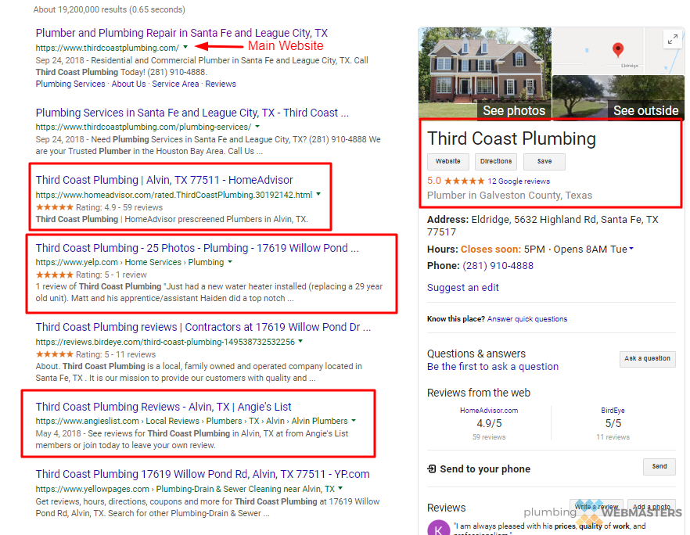Click the angieslist.com breadcrumb URL
The height and width of the screenshot is (535, 690).
tap(192, 421)
